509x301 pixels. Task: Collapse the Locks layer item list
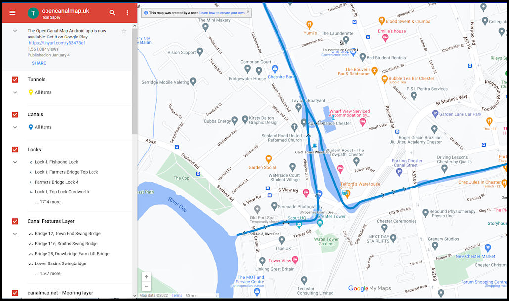click(15, 162)
